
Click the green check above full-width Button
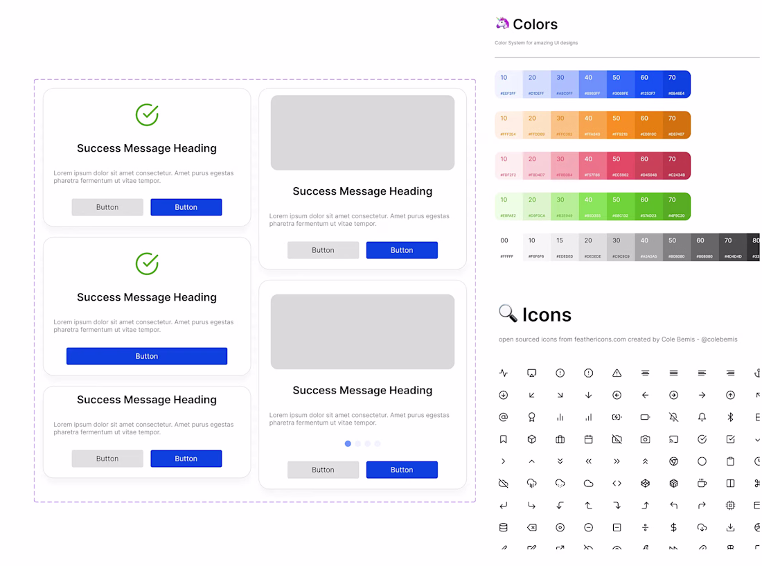click(x=147, y=264)
